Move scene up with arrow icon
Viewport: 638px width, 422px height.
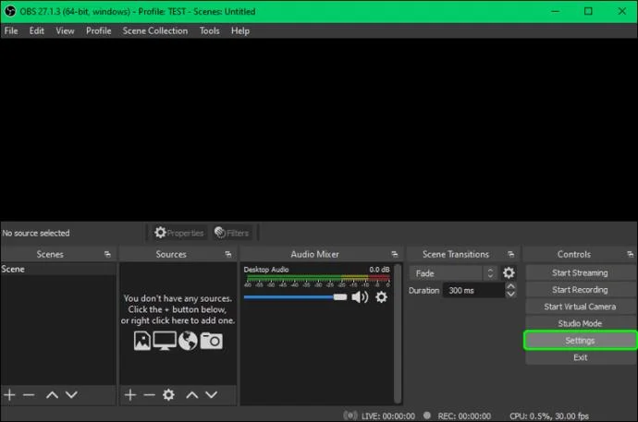pos(52,395)
